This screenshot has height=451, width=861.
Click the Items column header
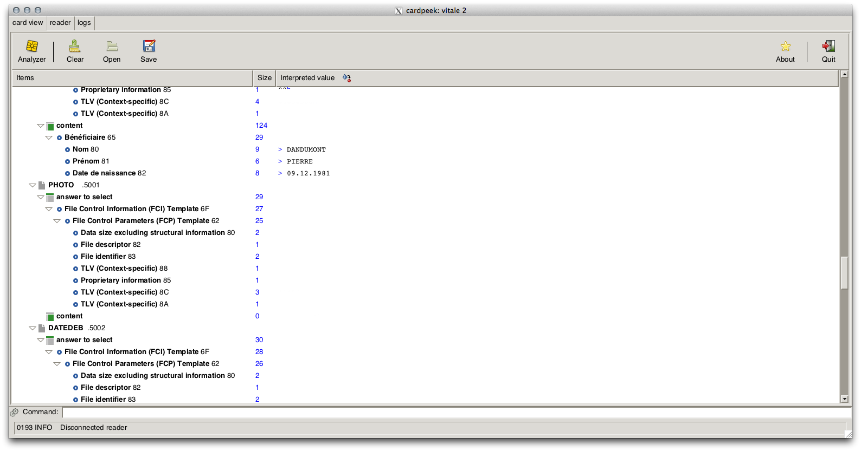point(132,78)
